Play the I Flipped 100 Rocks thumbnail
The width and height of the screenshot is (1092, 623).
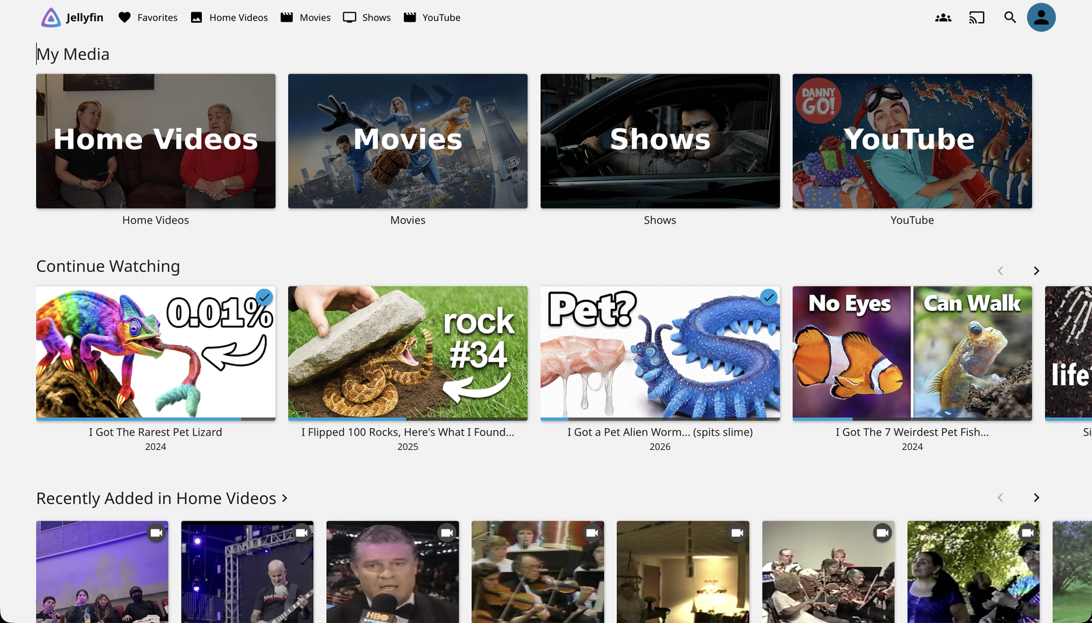point(407,353)
